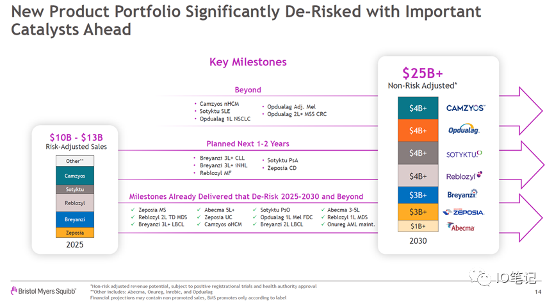554x302 pixels.
Task: Click the Reblozyl 2L TD MDS item
Action: click(x=163, y=217)
